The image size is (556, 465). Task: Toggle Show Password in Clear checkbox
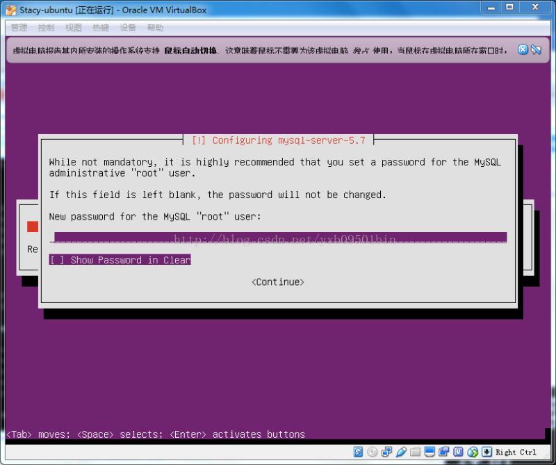tap(120, 260)
